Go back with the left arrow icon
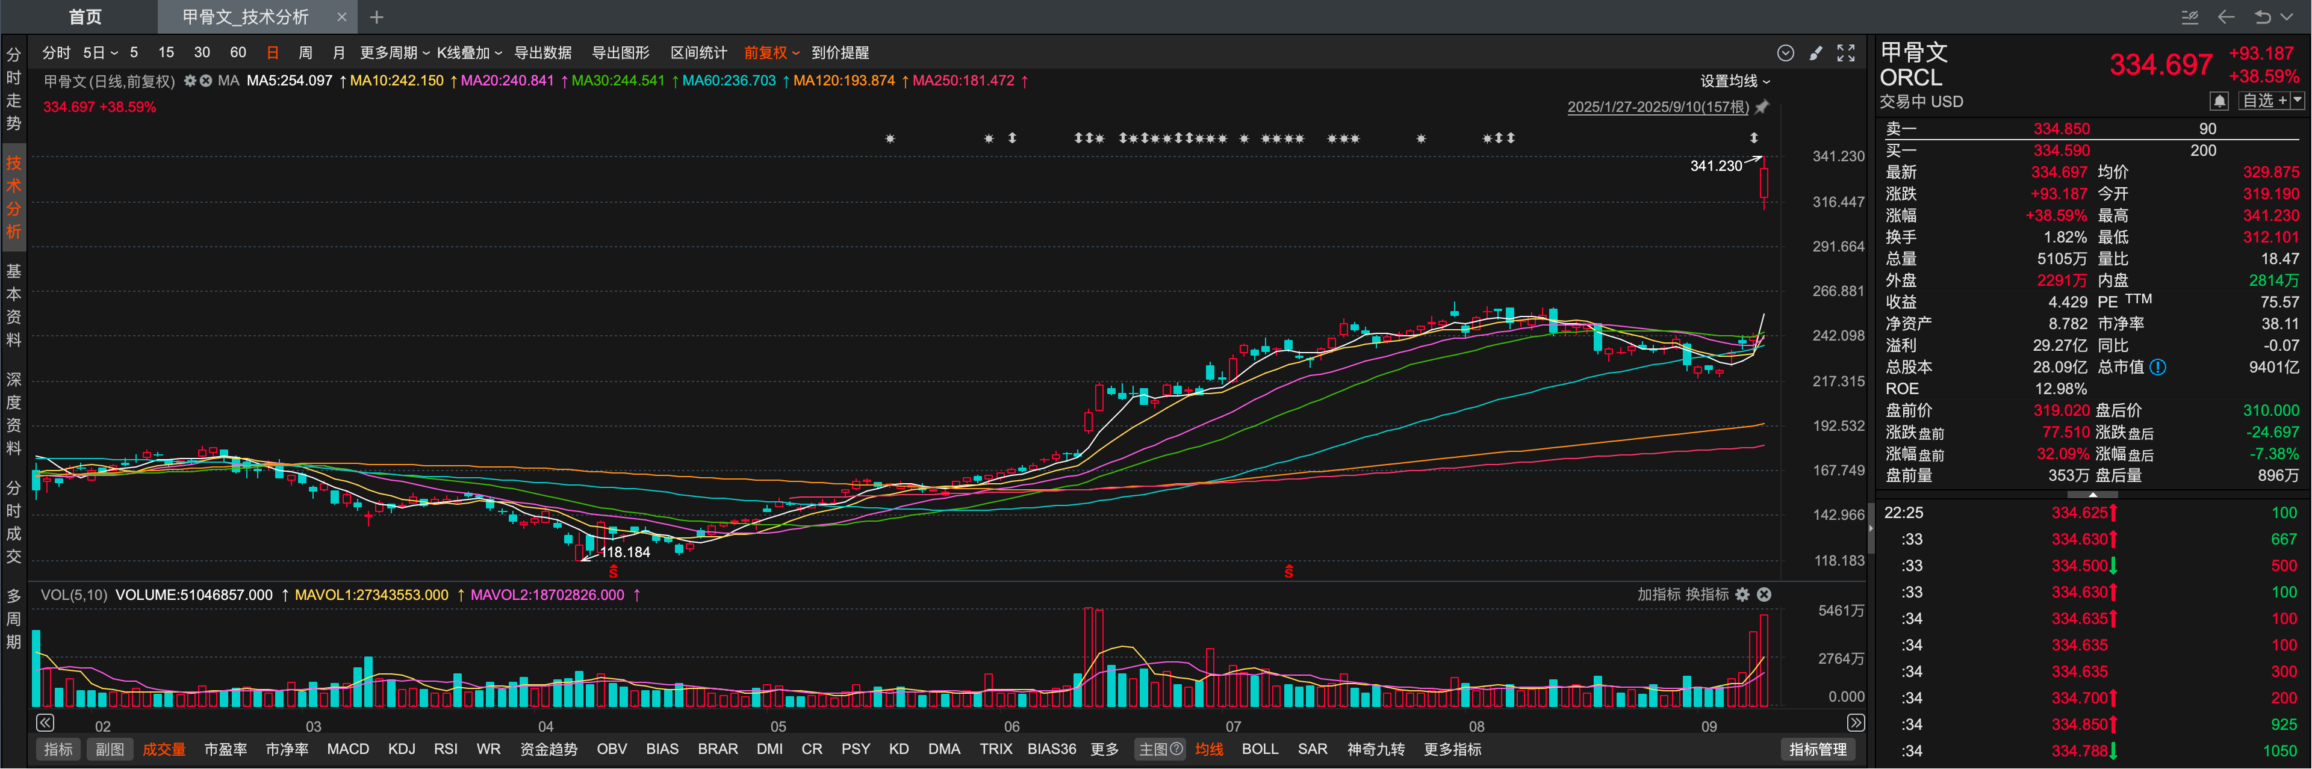 pos(2226,17)
